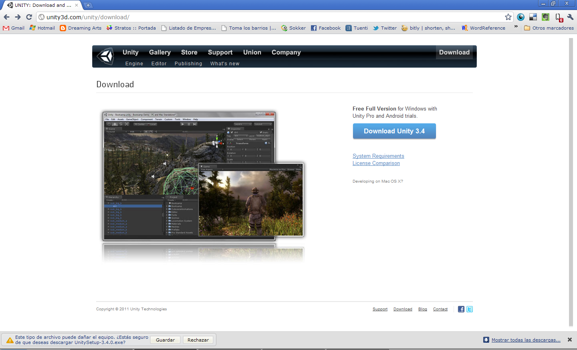The height and width of the screenshot is (350, 577).
Task: Select the Download item in the navigation bar
Action: pos(454,52)
